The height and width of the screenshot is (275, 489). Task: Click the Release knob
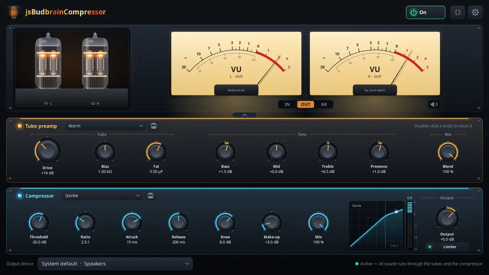178,223
